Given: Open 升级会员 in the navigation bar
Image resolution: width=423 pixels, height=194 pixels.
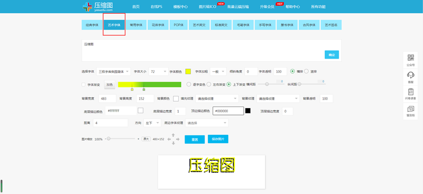Looking at the screenshot, I should (x=267, y=7).
